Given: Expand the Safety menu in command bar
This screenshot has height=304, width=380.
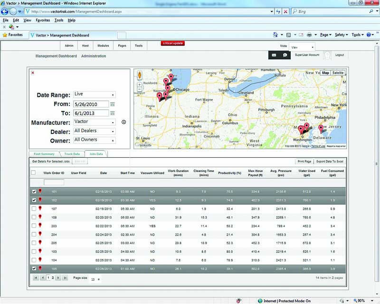Looking at the screenshot, I should click(341, 35).
